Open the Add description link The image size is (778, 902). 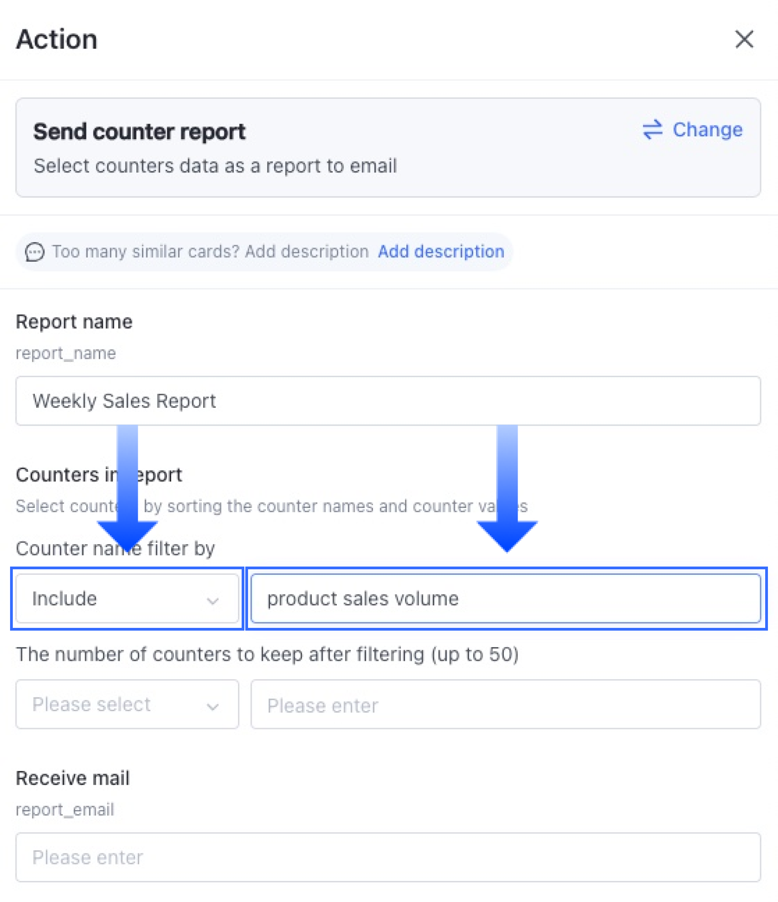click(x=441, y=252)
